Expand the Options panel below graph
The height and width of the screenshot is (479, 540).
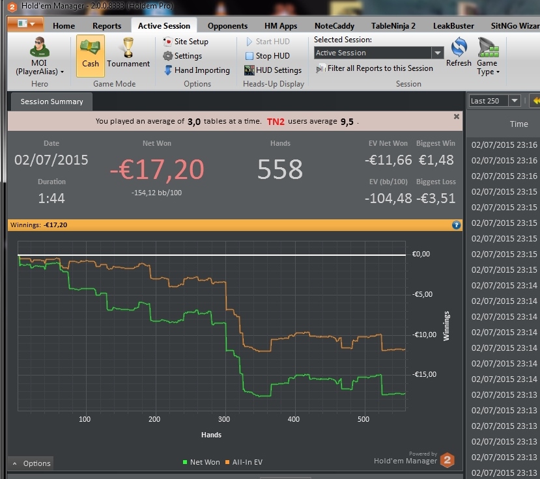click(x=32, y=463)
